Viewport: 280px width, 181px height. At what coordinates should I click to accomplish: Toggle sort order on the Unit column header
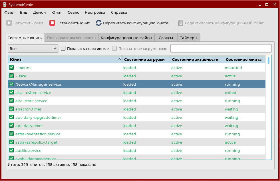[x=65, y=59]
